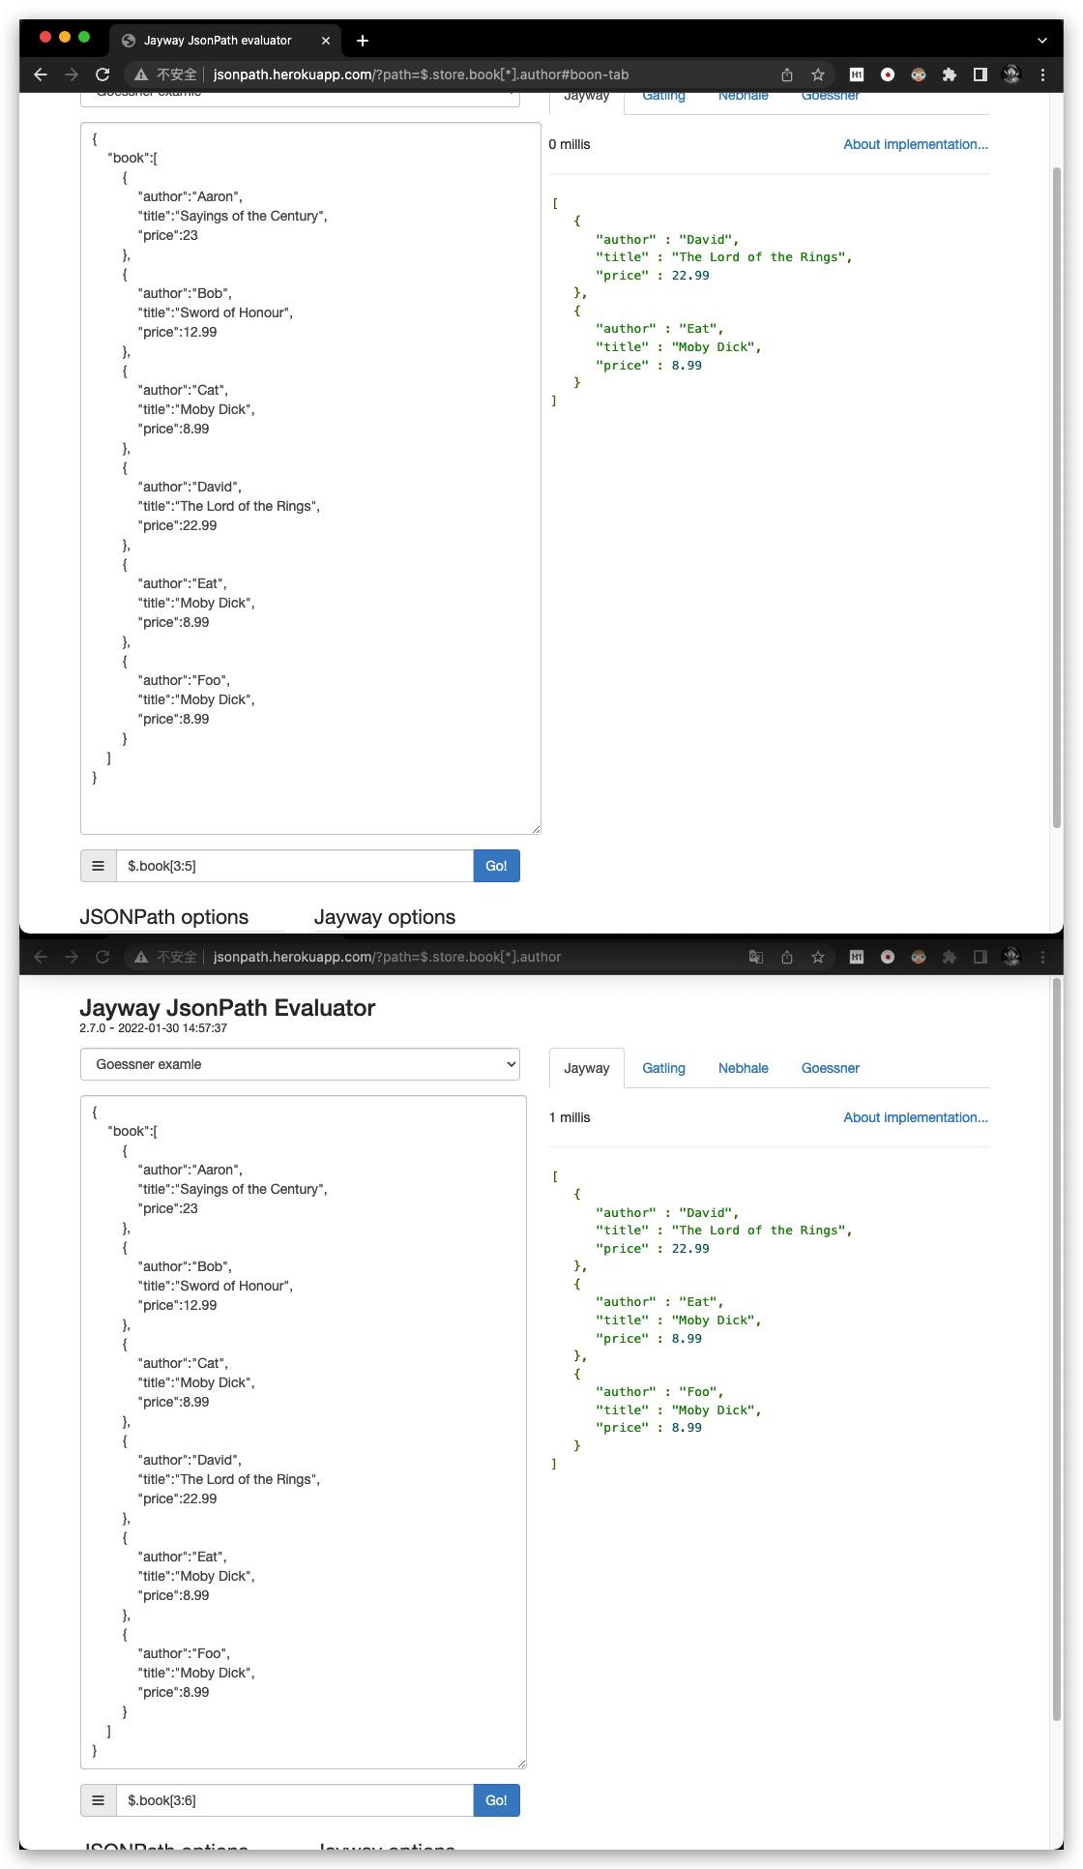
Task: Open hamburger button beside $.book[3:5] path
Action: point(98,866)
